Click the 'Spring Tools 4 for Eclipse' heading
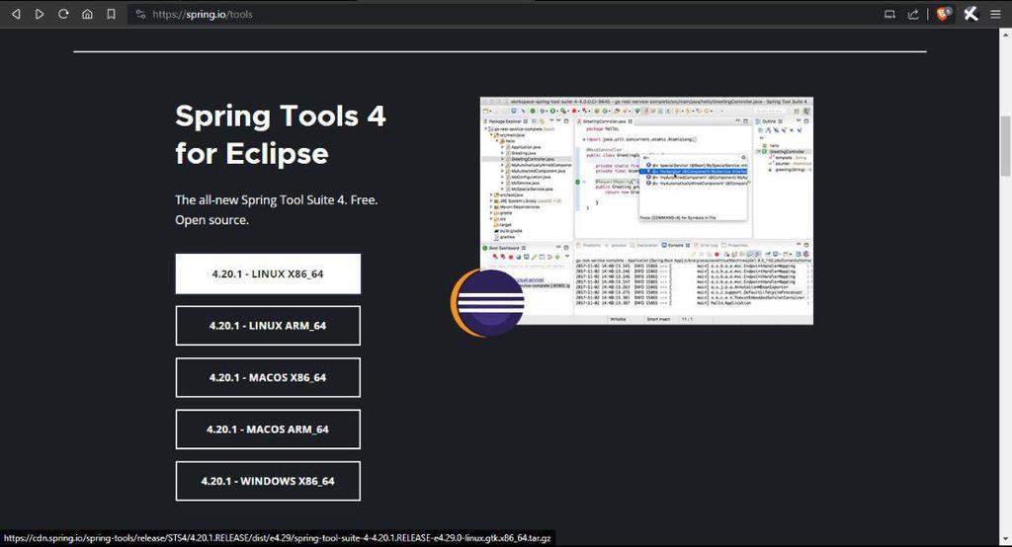 coord(280,135)
